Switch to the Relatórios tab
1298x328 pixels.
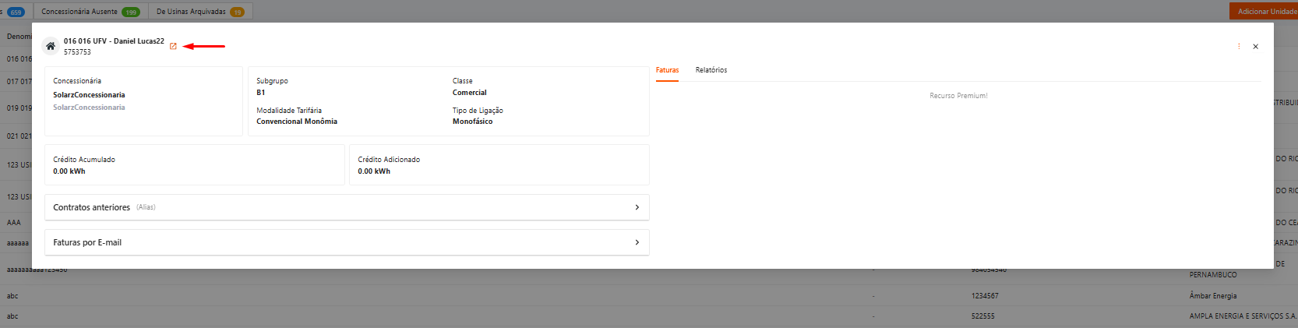(x=711, y=70)
